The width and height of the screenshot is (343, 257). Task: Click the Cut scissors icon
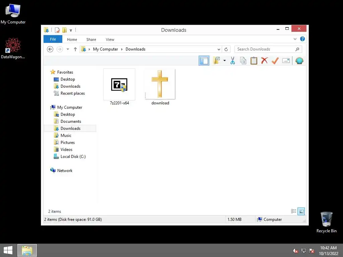coord(232,61)
